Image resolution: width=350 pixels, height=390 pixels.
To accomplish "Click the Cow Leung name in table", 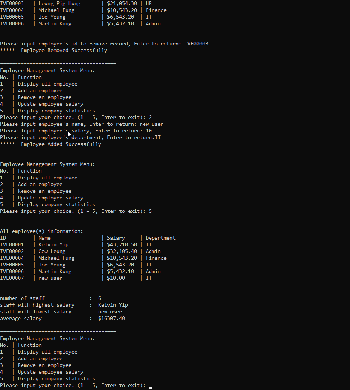I will pos(52,252).
